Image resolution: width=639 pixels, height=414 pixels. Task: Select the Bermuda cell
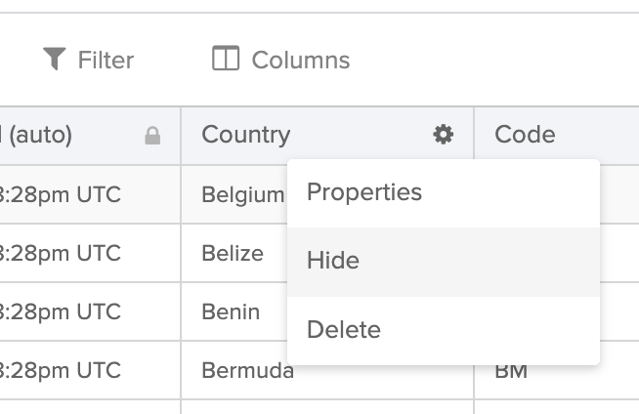click(x=246, y=372)
